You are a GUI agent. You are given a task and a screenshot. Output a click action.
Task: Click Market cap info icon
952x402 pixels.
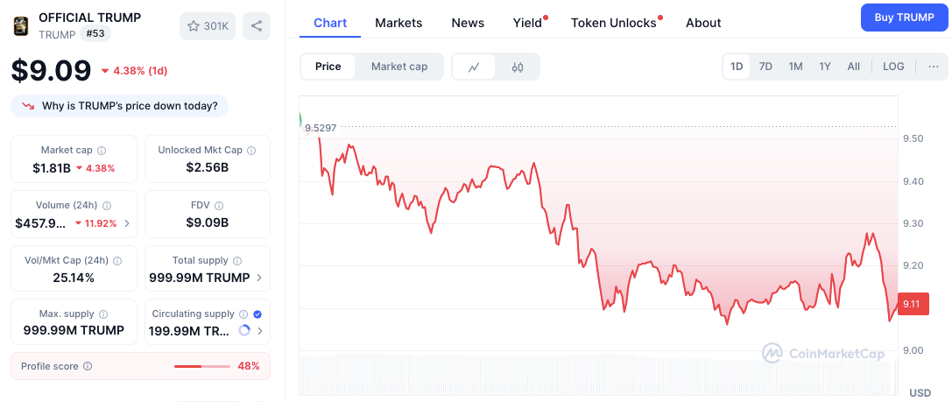coord(102,151)
